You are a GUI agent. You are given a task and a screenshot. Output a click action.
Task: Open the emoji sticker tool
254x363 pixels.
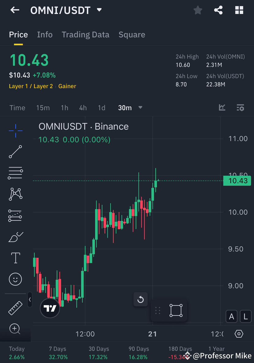pyautogui.click(x=15, y=279)
